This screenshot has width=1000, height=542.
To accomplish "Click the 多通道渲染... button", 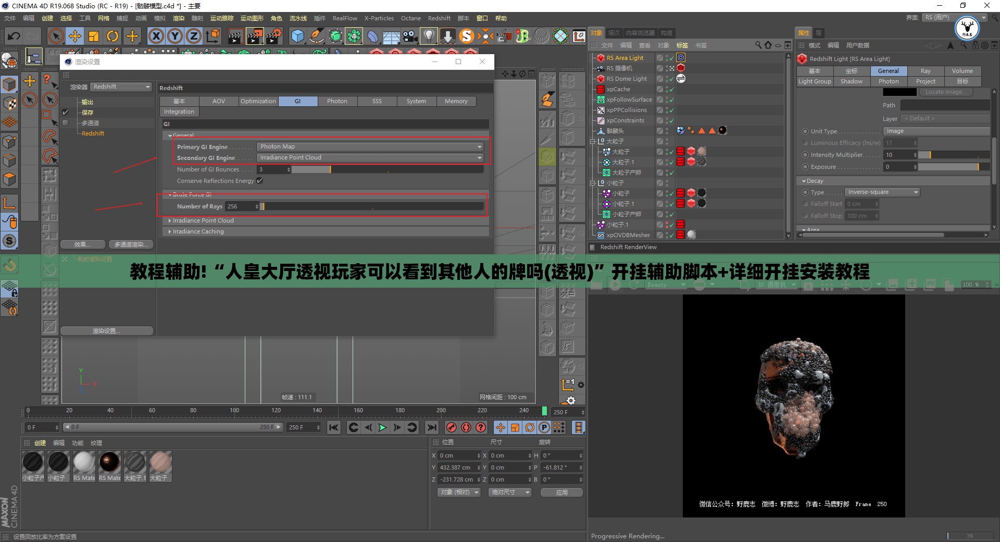I will click(131, 244).
